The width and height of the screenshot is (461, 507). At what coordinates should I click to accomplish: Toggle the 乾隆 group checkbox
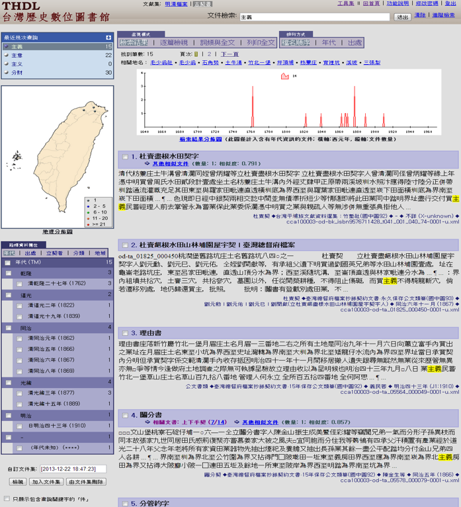[9, 274]
